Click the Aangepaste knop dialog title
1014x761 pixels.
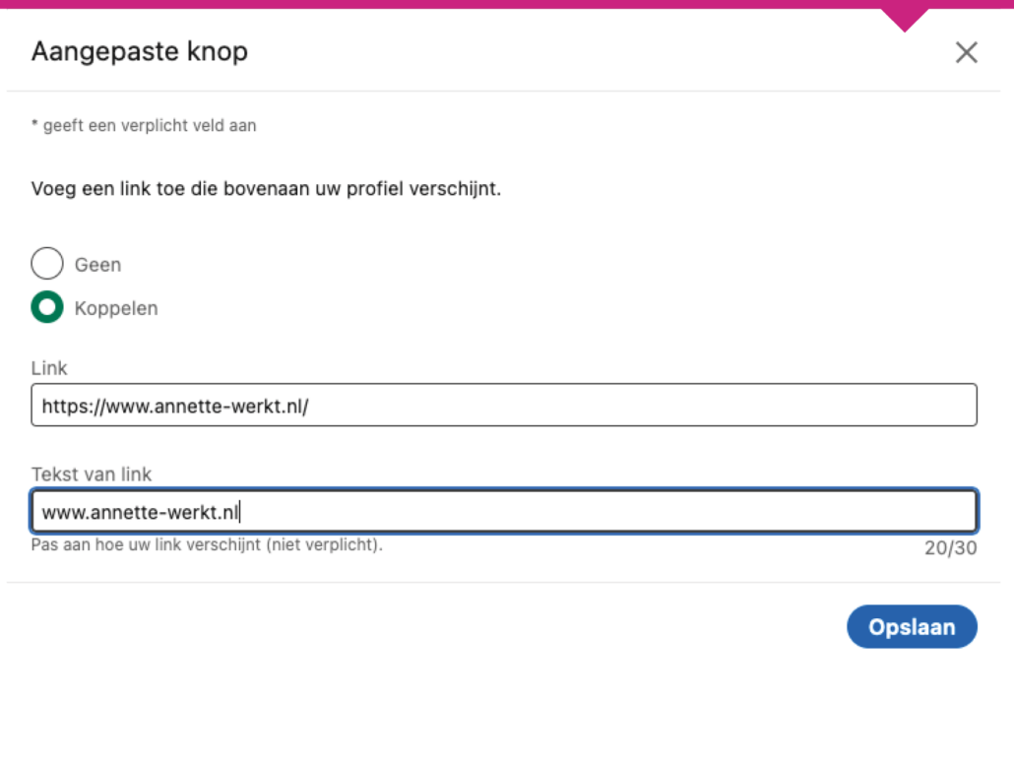pyautogui.click(x=140, y=51)
